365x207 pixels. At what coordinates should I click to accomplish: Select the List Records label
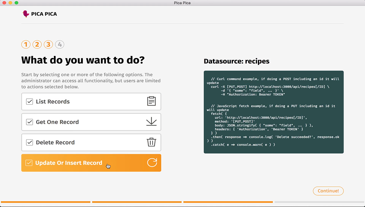pos(53,101)
